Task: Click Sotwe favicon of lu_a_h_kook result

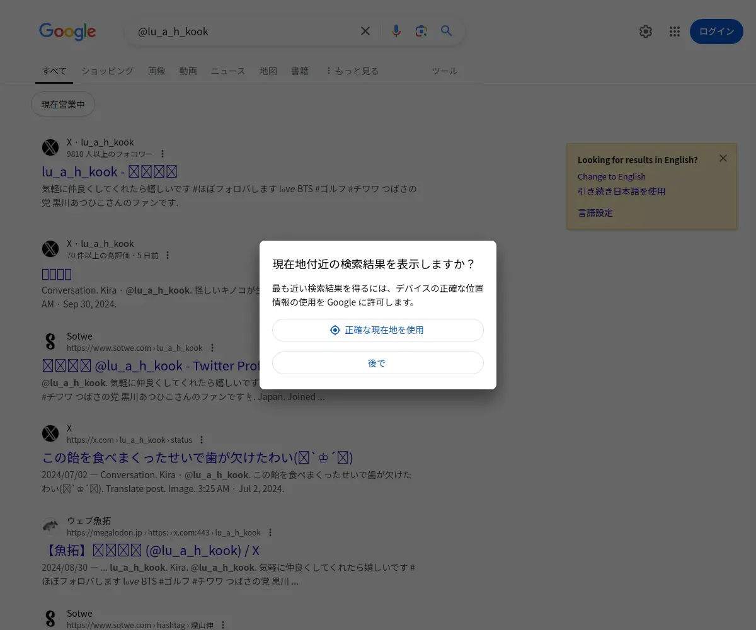Action: click(50, 341)
